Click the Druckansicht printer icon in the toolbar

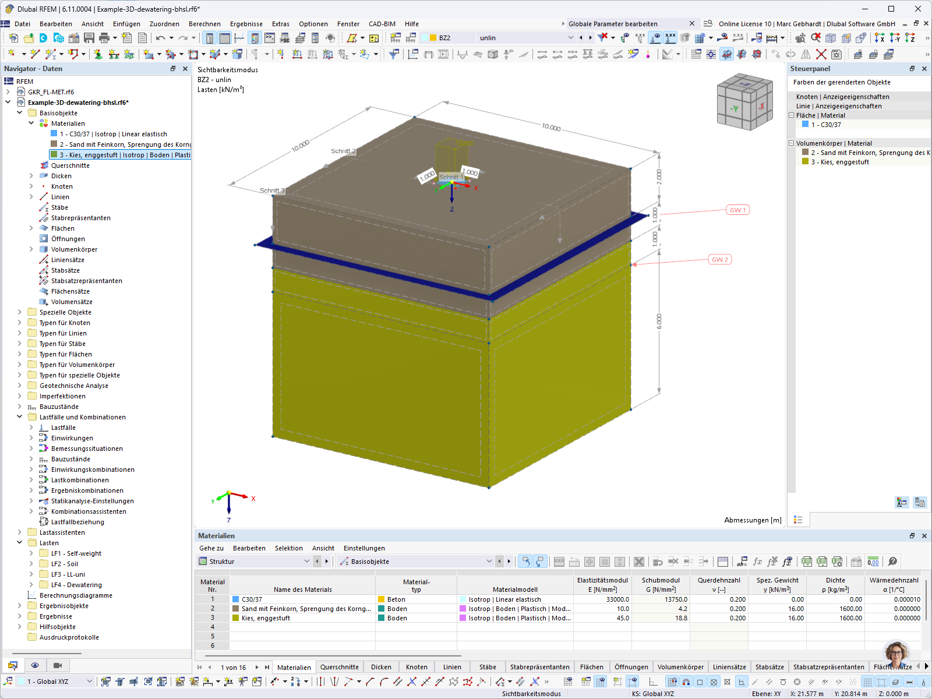[x=105, y=37]
